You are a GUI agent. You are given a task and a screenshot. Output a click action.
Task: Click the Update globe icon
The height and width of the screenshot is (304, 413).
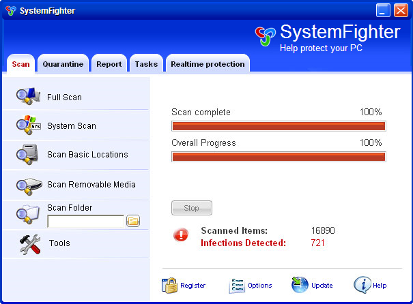point(300,285)
